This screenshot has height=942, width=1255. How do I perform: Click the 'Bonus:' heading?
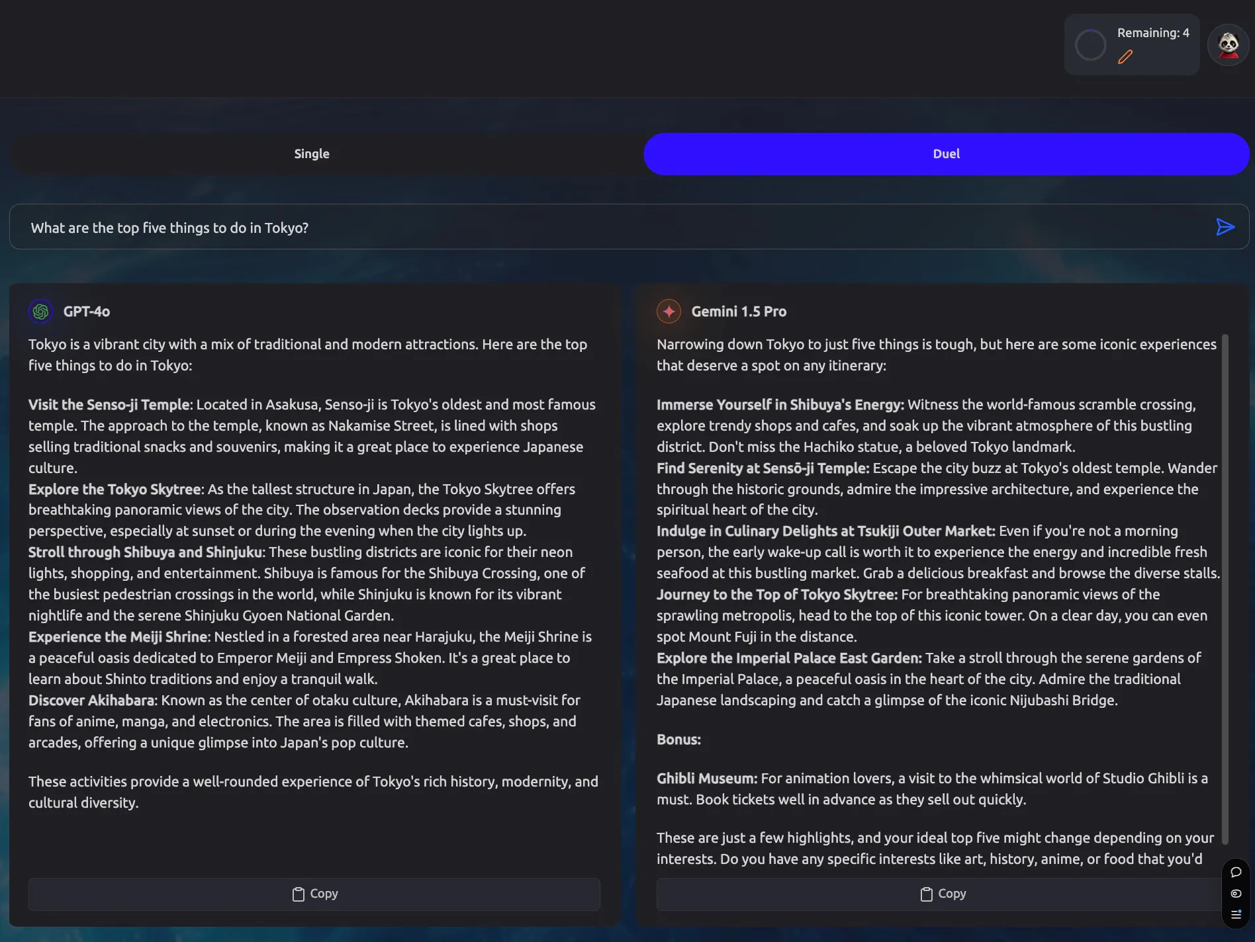(678, 740)
